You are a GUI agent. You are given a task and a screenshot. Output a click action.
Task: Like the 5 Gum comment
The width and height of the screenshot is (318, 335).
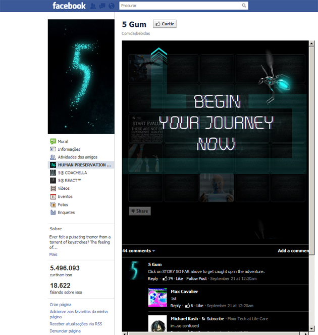pos(179,279)
